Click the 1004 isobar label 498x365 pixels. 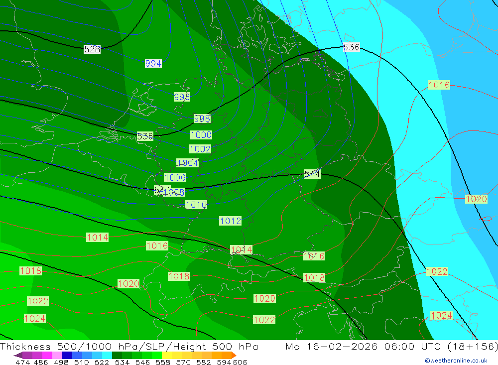[x=187, y=163]
